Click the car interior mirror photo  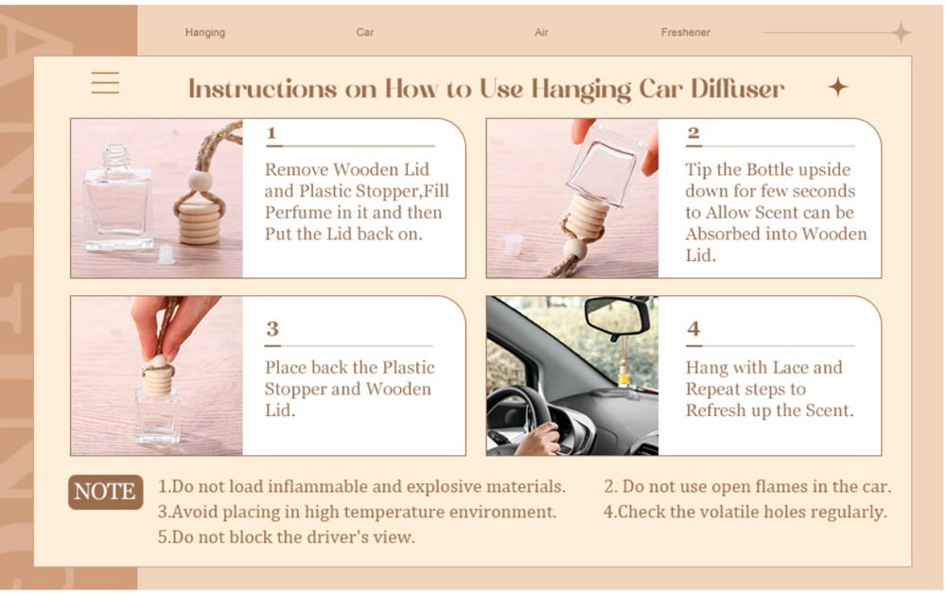[x=572, y=375]
